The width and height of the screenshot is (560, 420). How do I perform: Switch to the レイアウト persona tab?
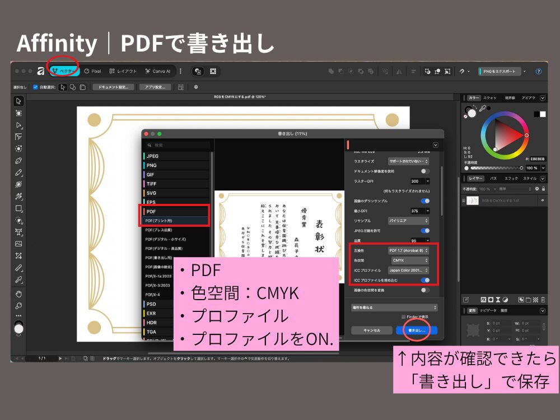pyautogui.click(x=123, y=71)
